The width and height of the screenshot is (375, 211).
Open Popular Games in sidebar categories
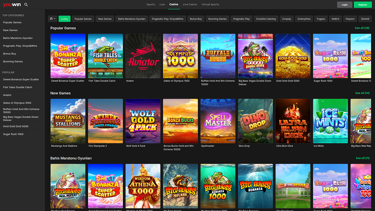click(x=12, y=22)
